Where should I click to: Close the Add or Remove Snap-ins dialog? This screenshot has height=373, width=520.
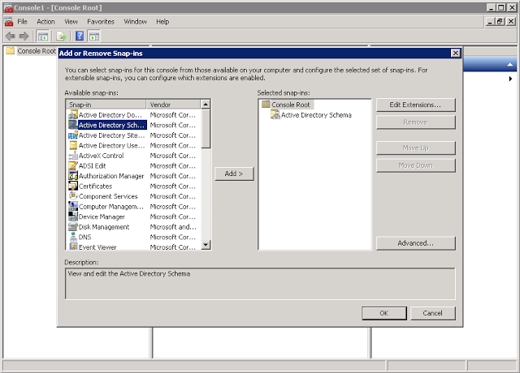pyautogui.click(x=456, y=53)
